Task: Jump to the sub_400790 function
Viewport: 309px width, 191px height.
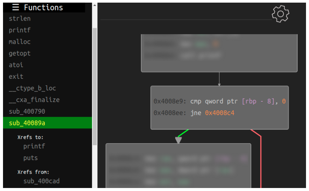Action: click(x=27, y=111)
